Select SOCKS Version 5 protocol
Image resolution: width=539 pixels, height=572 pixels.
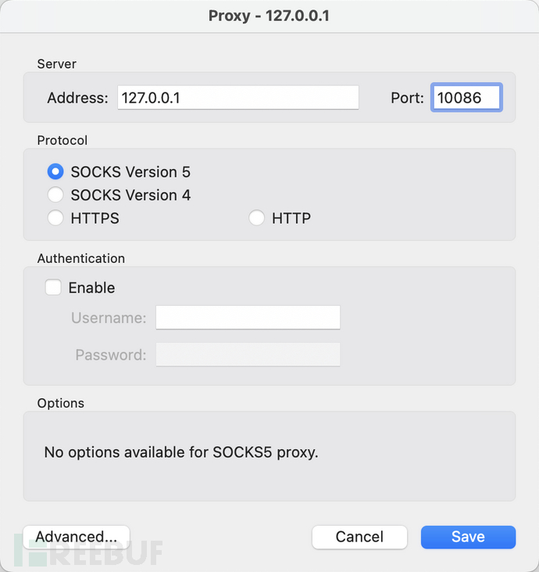pos(55,171)
